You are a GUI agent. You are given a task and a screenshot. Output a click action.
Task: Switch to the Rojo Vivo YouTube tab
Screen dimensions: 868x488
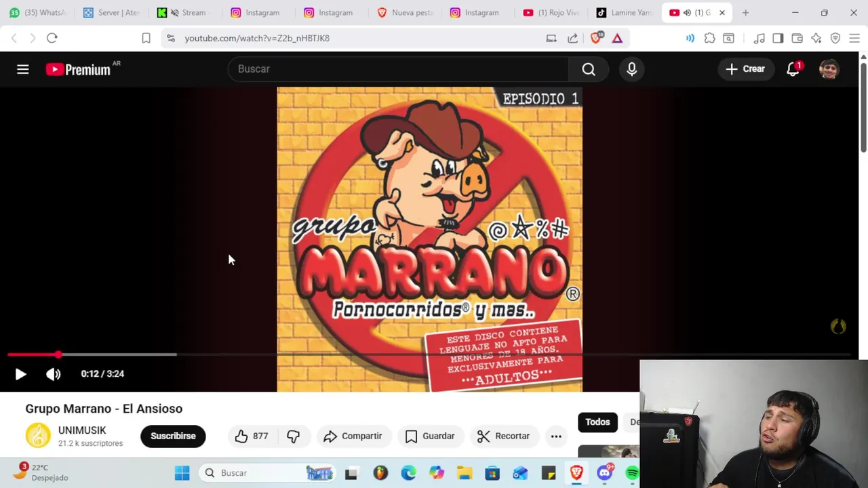(551, 12)
